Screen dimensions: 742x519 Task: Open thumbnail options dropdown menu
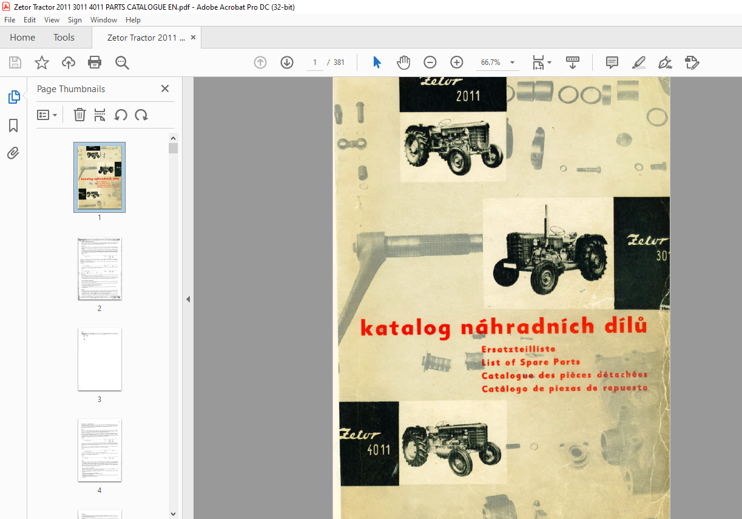click(x=47, y=115)
